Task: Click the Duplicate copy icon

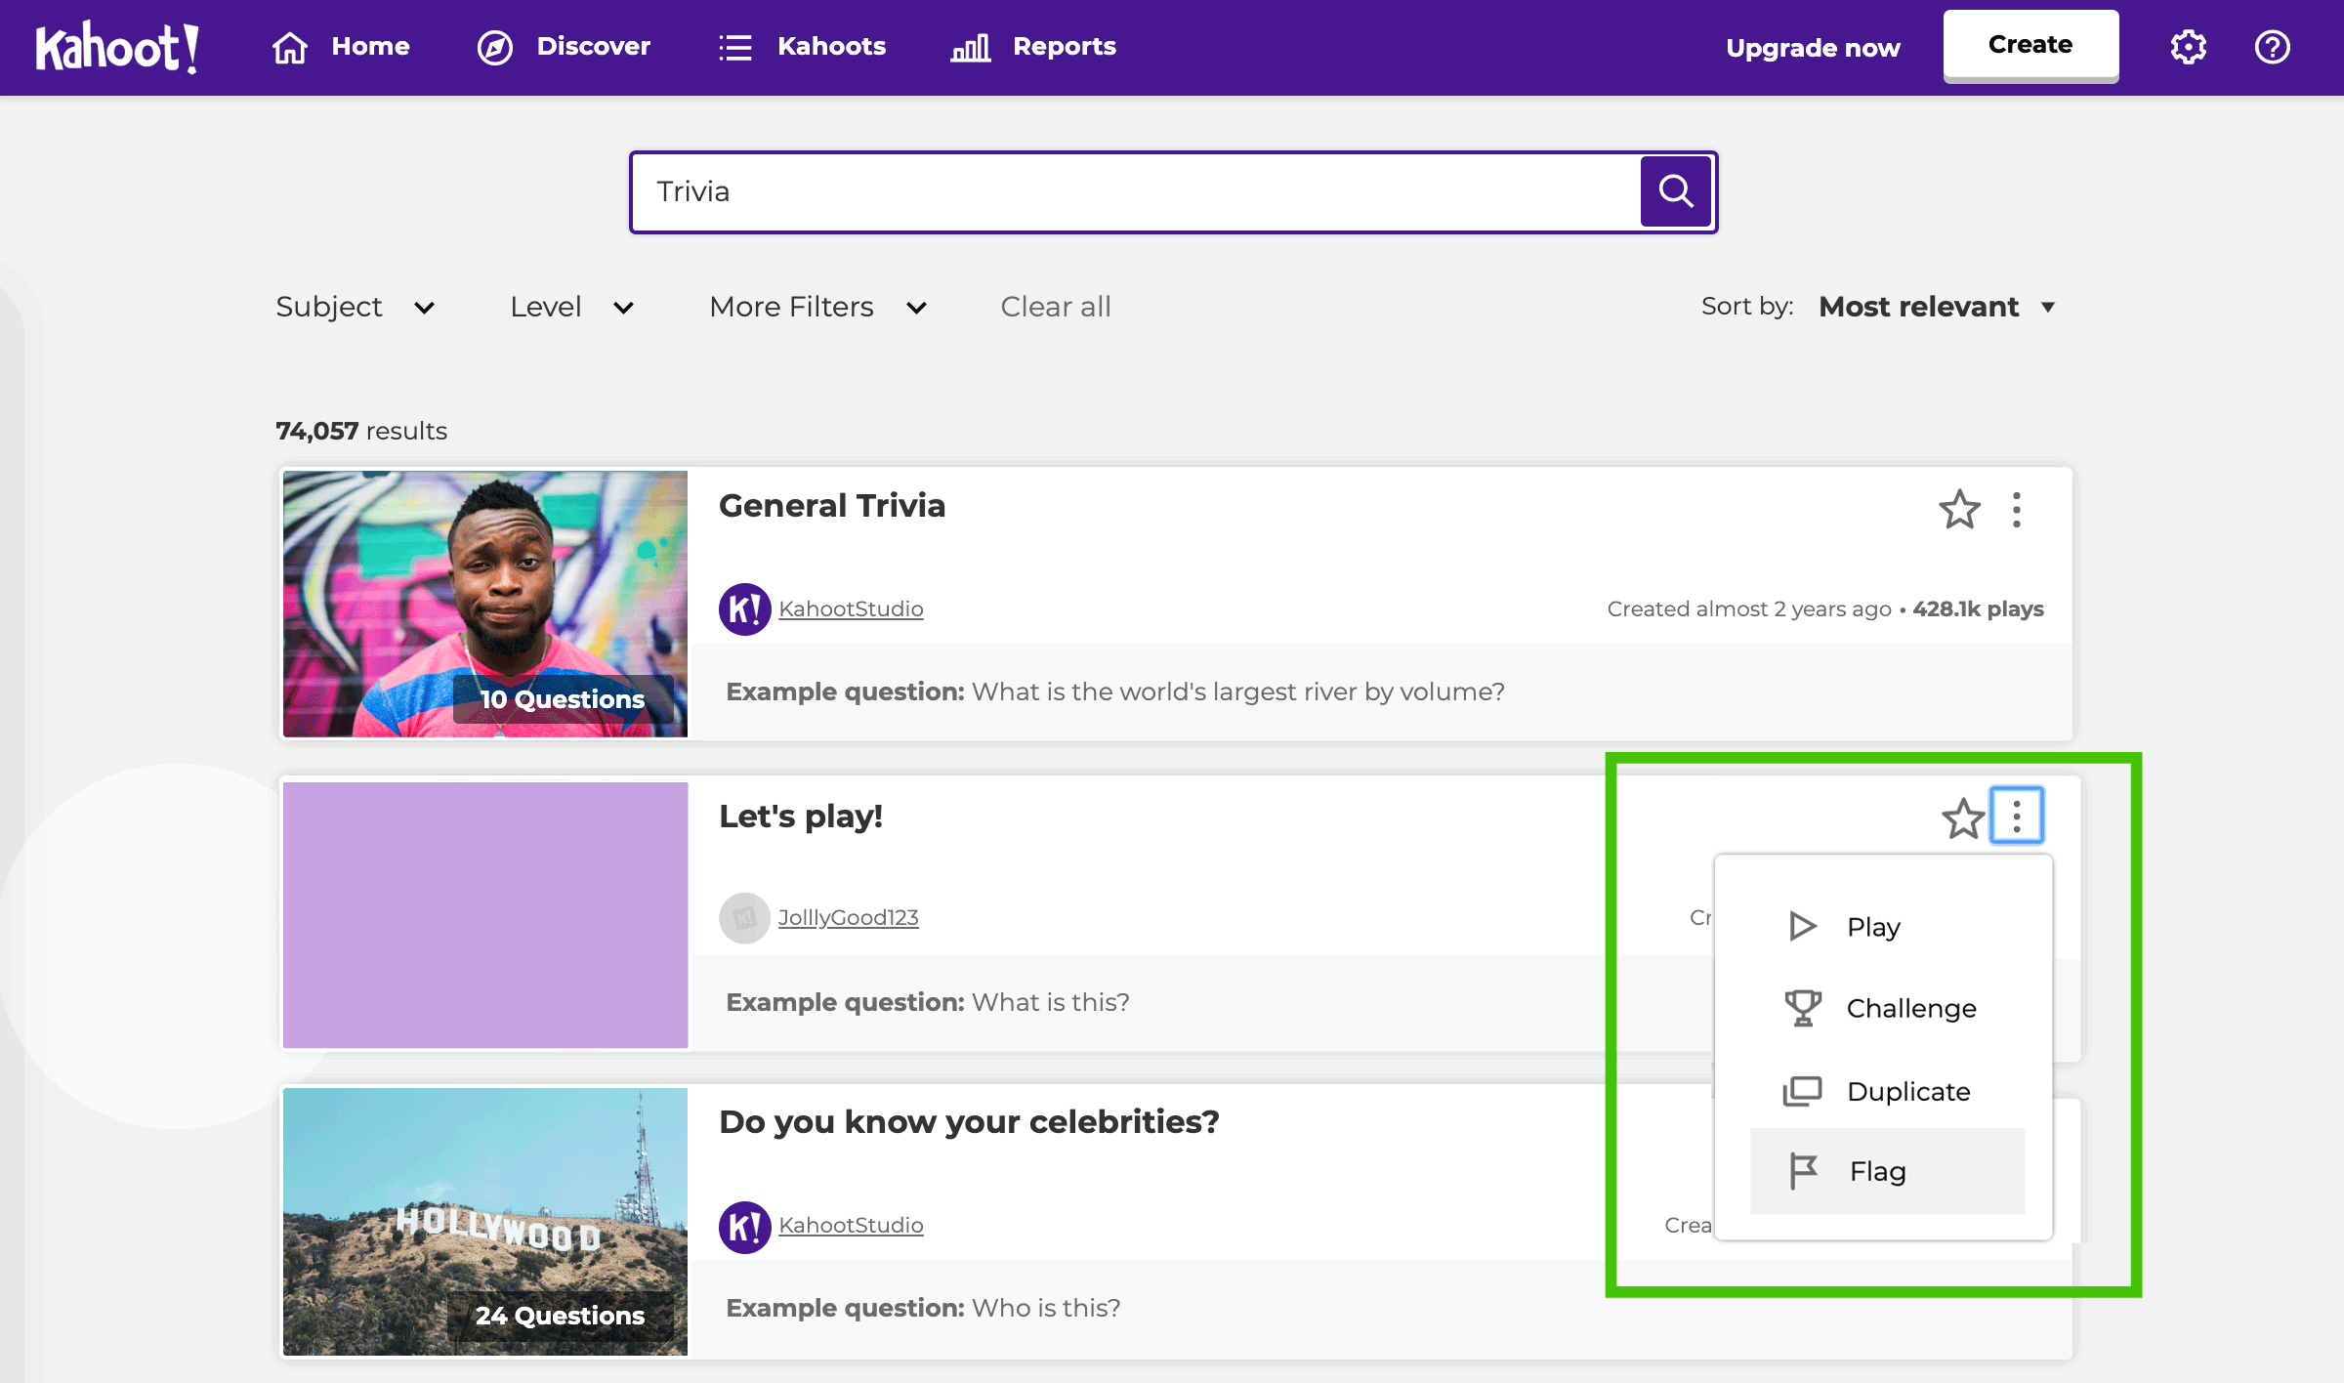Action: pyautogui.click(x=1803, y=1091)
